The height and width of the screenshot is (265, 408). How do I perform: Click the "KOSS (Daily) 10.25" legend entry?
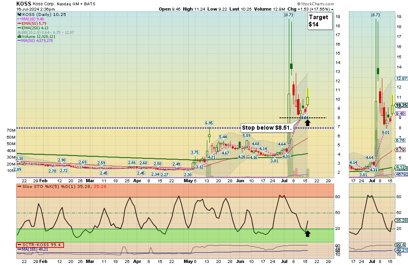tap(42, 15)
